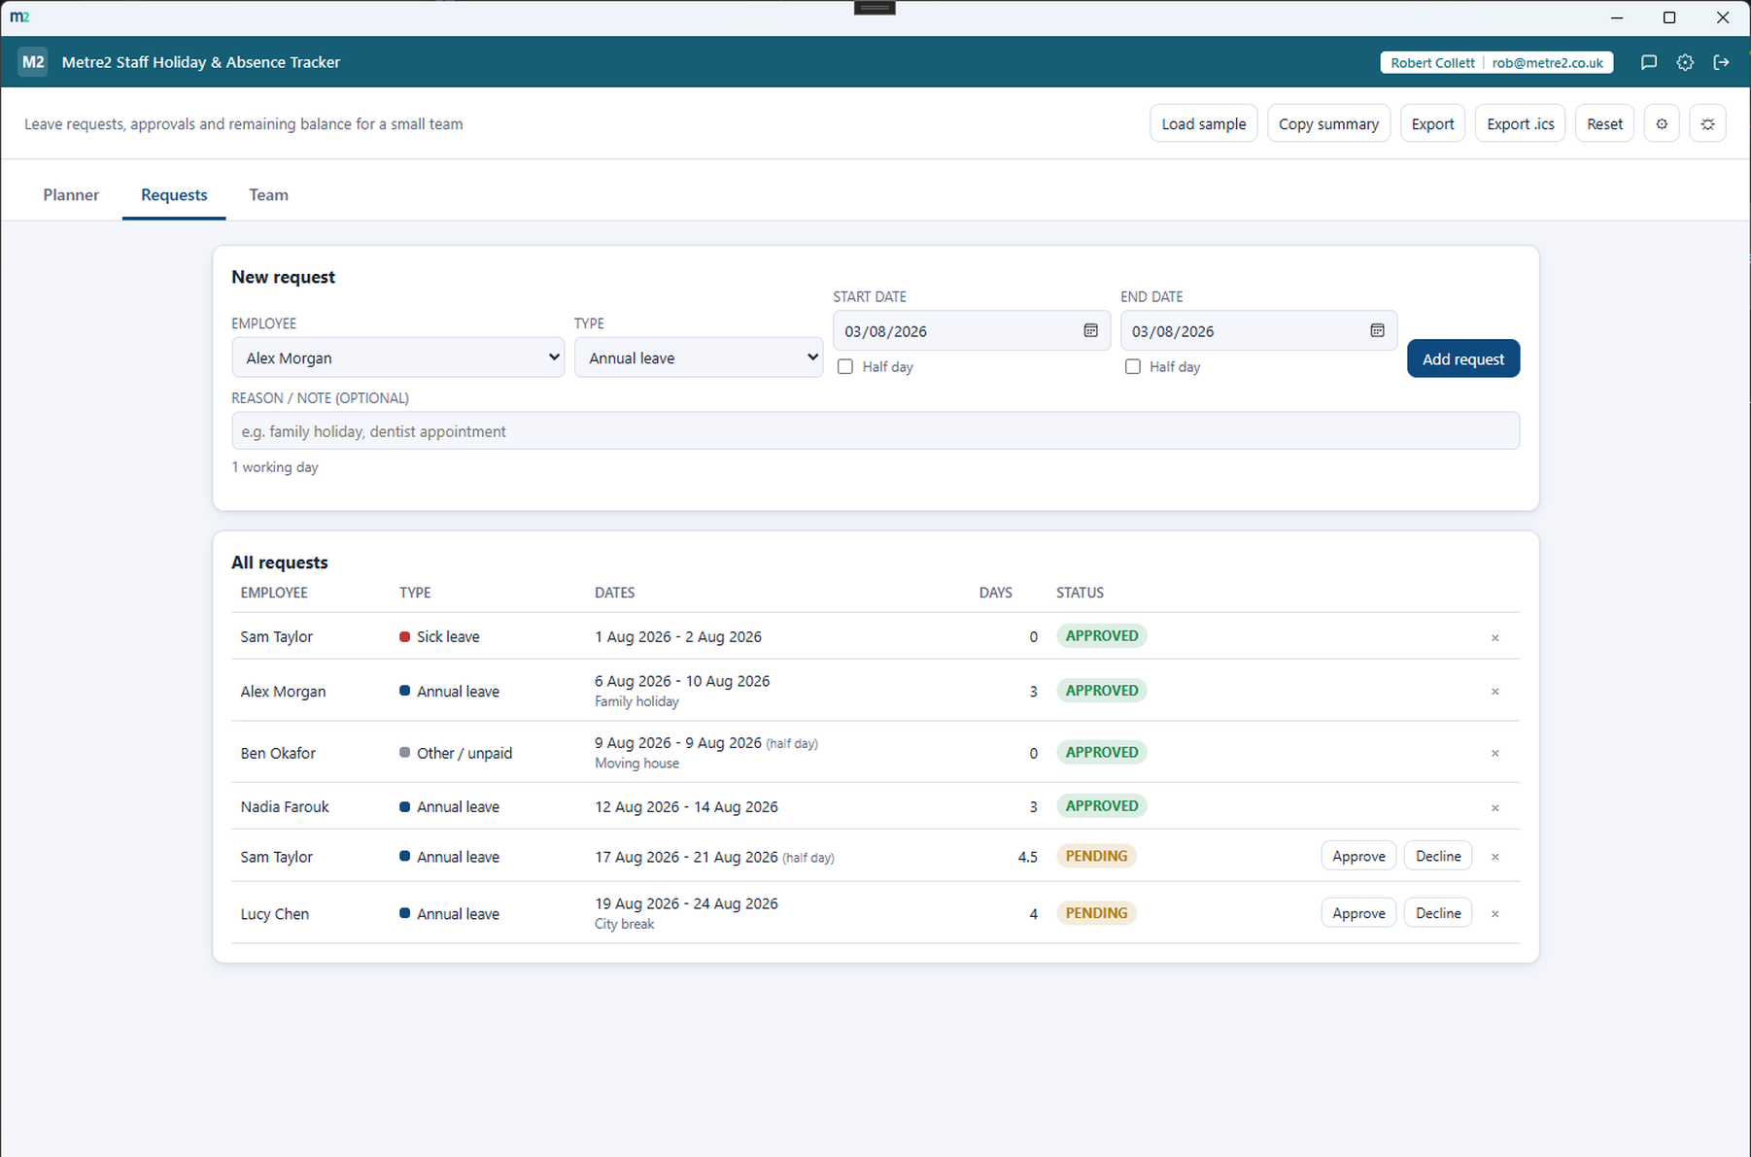Click the grey Other / unpaid color dot

point(404,752)
